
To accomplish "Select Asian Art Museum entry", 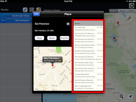I will pos(88,81).
